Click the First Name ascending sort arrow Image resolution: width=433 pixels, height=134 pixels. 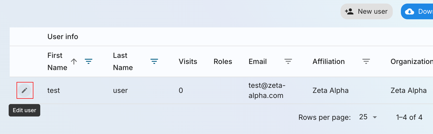click(x=74, y=61)
